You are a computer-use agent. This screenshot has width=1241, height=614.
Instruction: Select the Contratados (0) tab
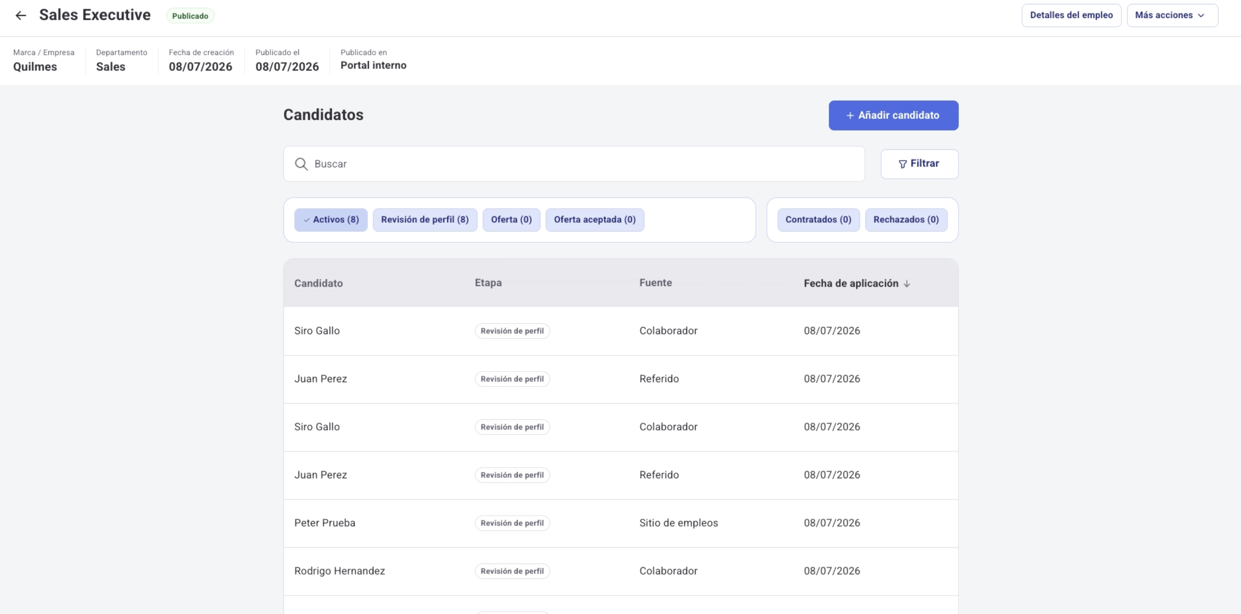(818, 220)
